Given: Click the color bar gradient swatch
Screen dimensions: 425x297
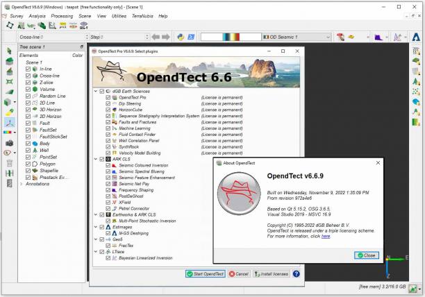Looking at the screenshot, I should [231, 37].
